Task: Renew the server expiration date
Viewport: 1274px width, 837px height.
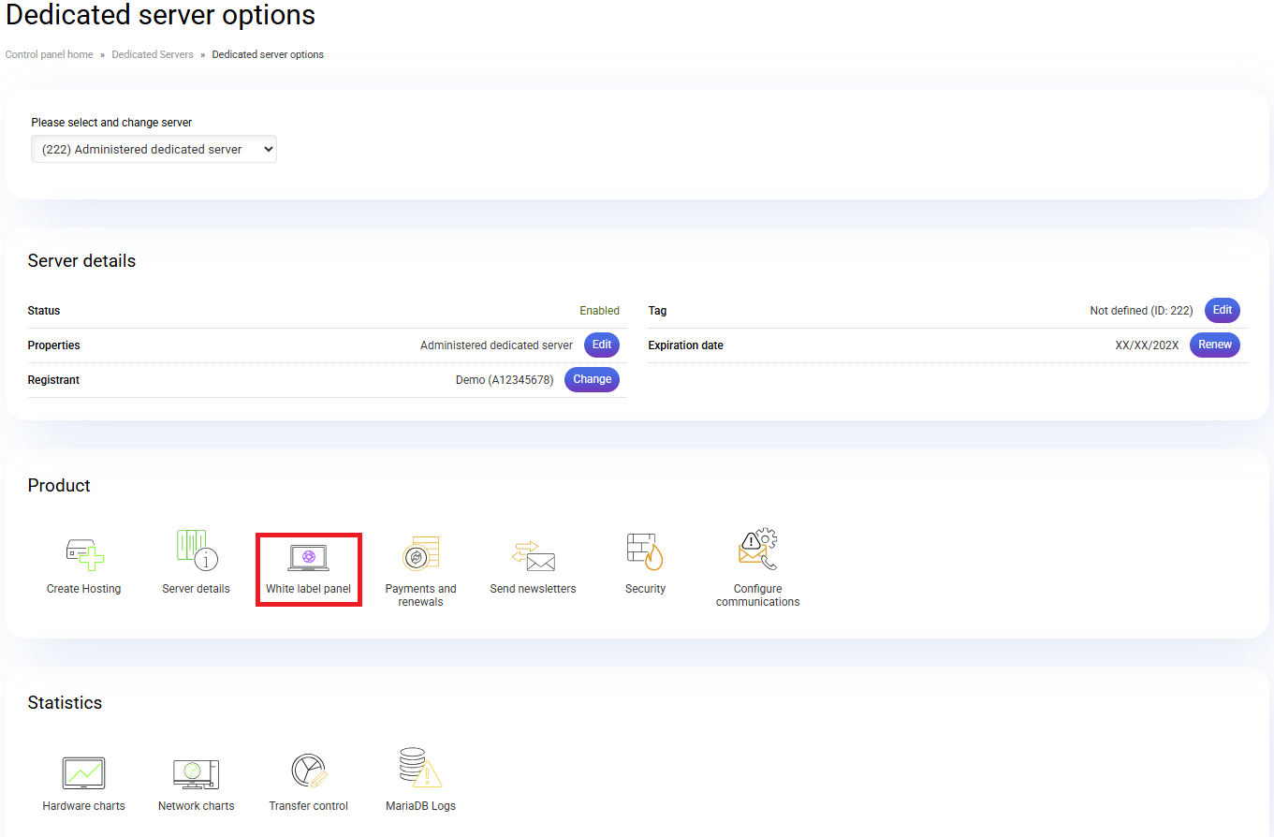Action: [x=1214, y=345]
